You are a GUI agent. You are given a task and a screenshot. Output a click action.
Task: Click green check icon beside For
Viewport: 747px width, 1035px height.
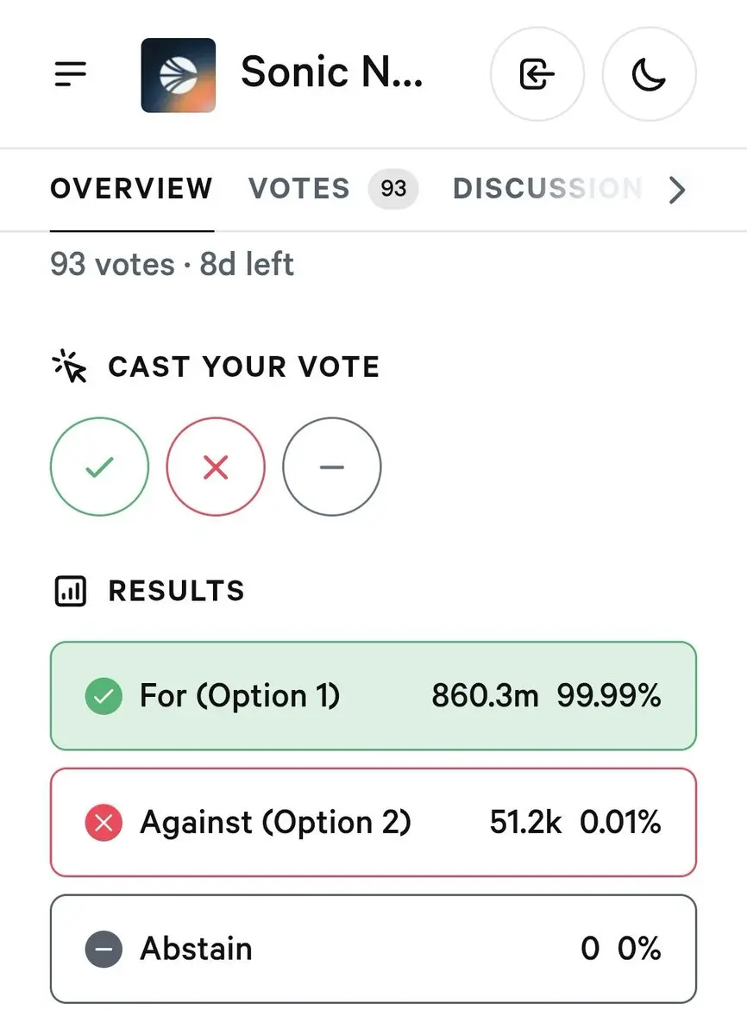click(104, 697)
